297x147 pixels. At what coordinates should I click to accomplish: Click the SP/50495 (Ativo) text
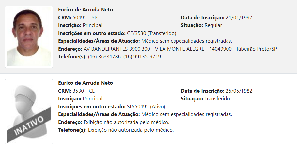[x=146, y=107]
